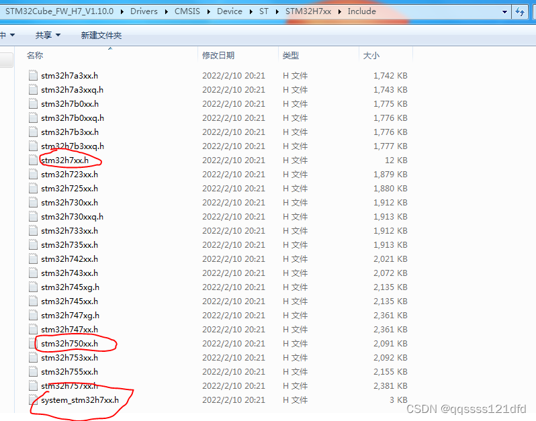Click the file icon beside stm32h733xx.h
The image size is (536, 421).
(33, 230)
